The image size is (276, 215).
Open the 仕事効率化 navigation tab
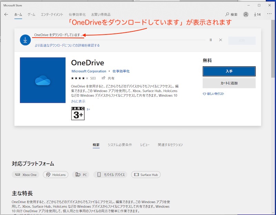(77, 14)
